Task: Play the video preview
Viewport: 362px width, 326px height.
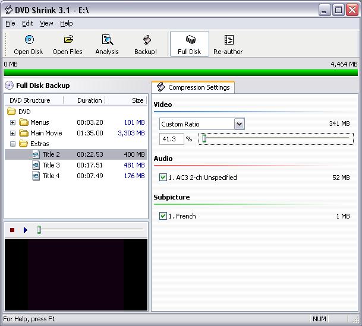Action: [x=26, y=230]
